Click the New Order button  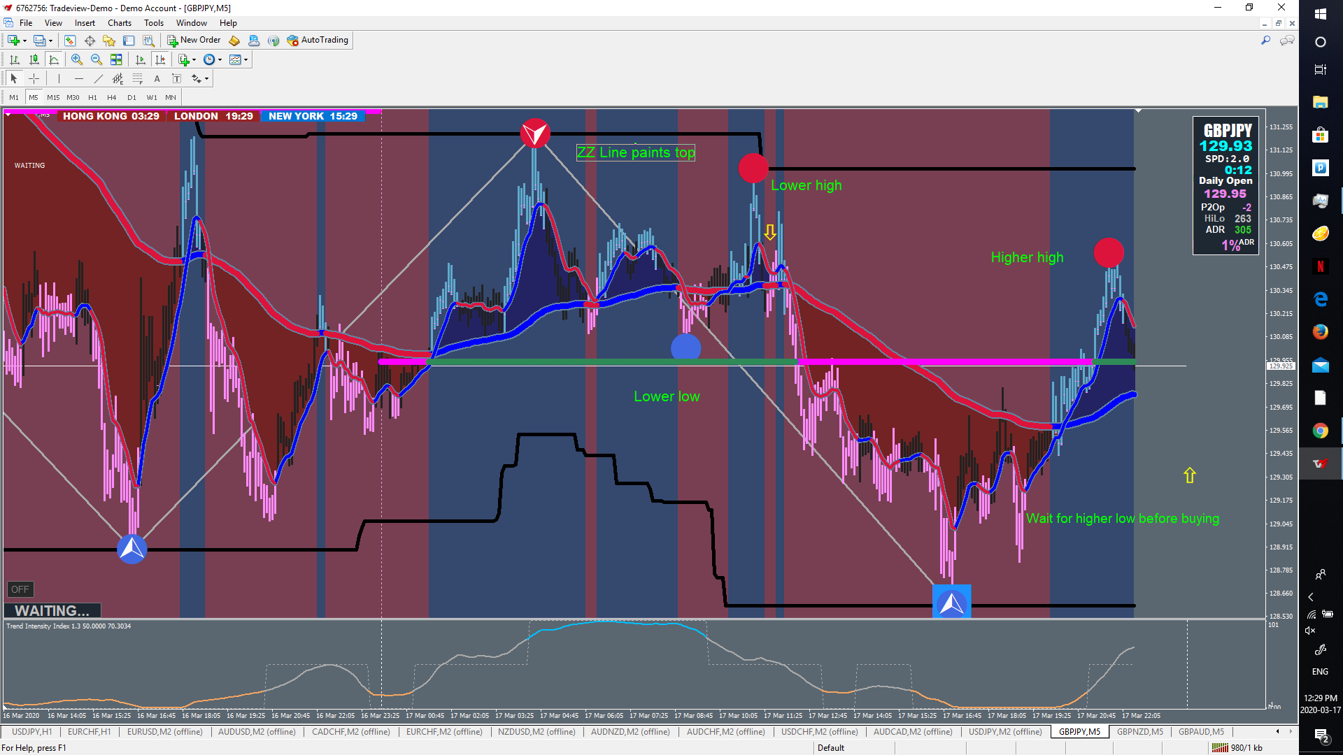click(194, 40)
